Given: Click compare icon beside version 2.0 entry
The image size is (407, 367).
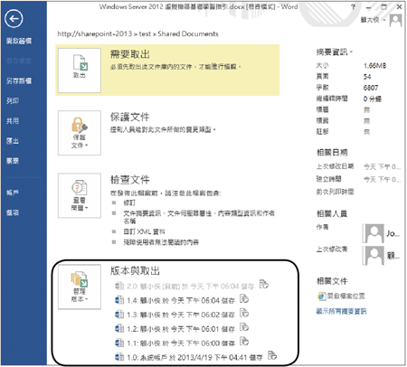Looking at the screenshot, I should point(264,284).
